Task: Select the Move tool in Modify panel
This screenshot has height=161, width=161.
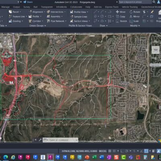Action: pyautogui.click(x=121, y=12)
